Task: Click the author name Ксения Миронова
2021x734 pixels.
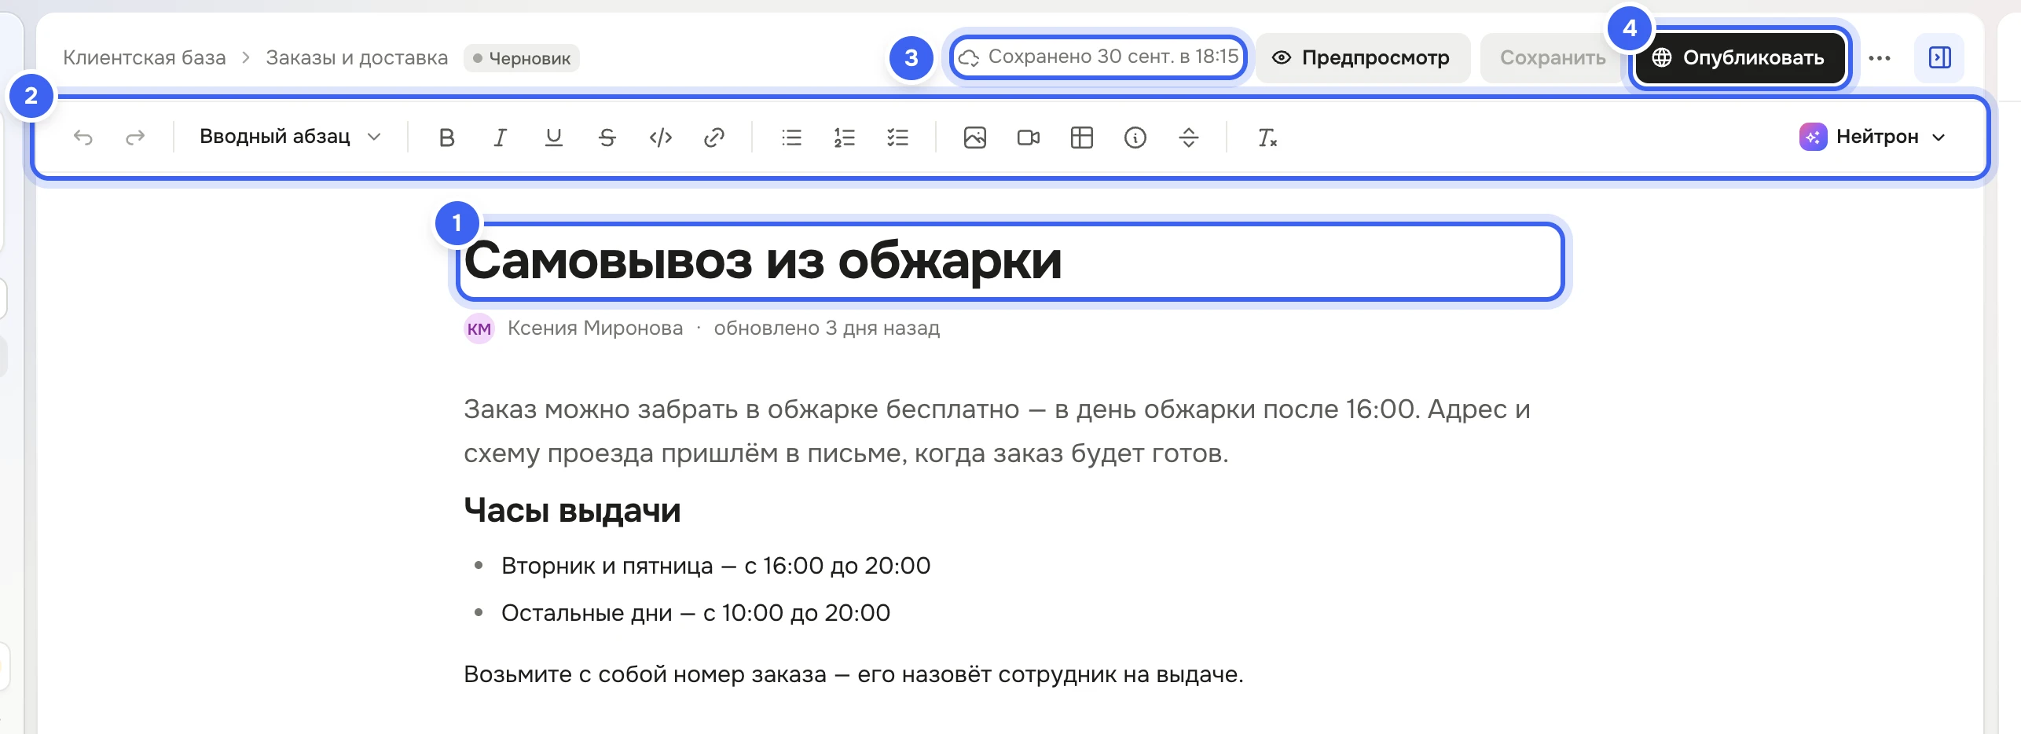Action: [595, 328]
